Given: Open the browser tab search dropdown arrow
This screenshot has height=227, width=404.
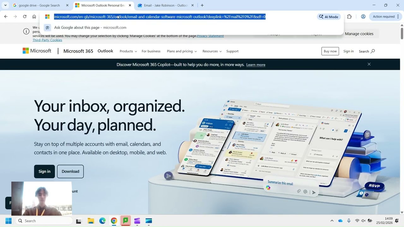Looking at the screenshot, I should (x=5, y=5).
